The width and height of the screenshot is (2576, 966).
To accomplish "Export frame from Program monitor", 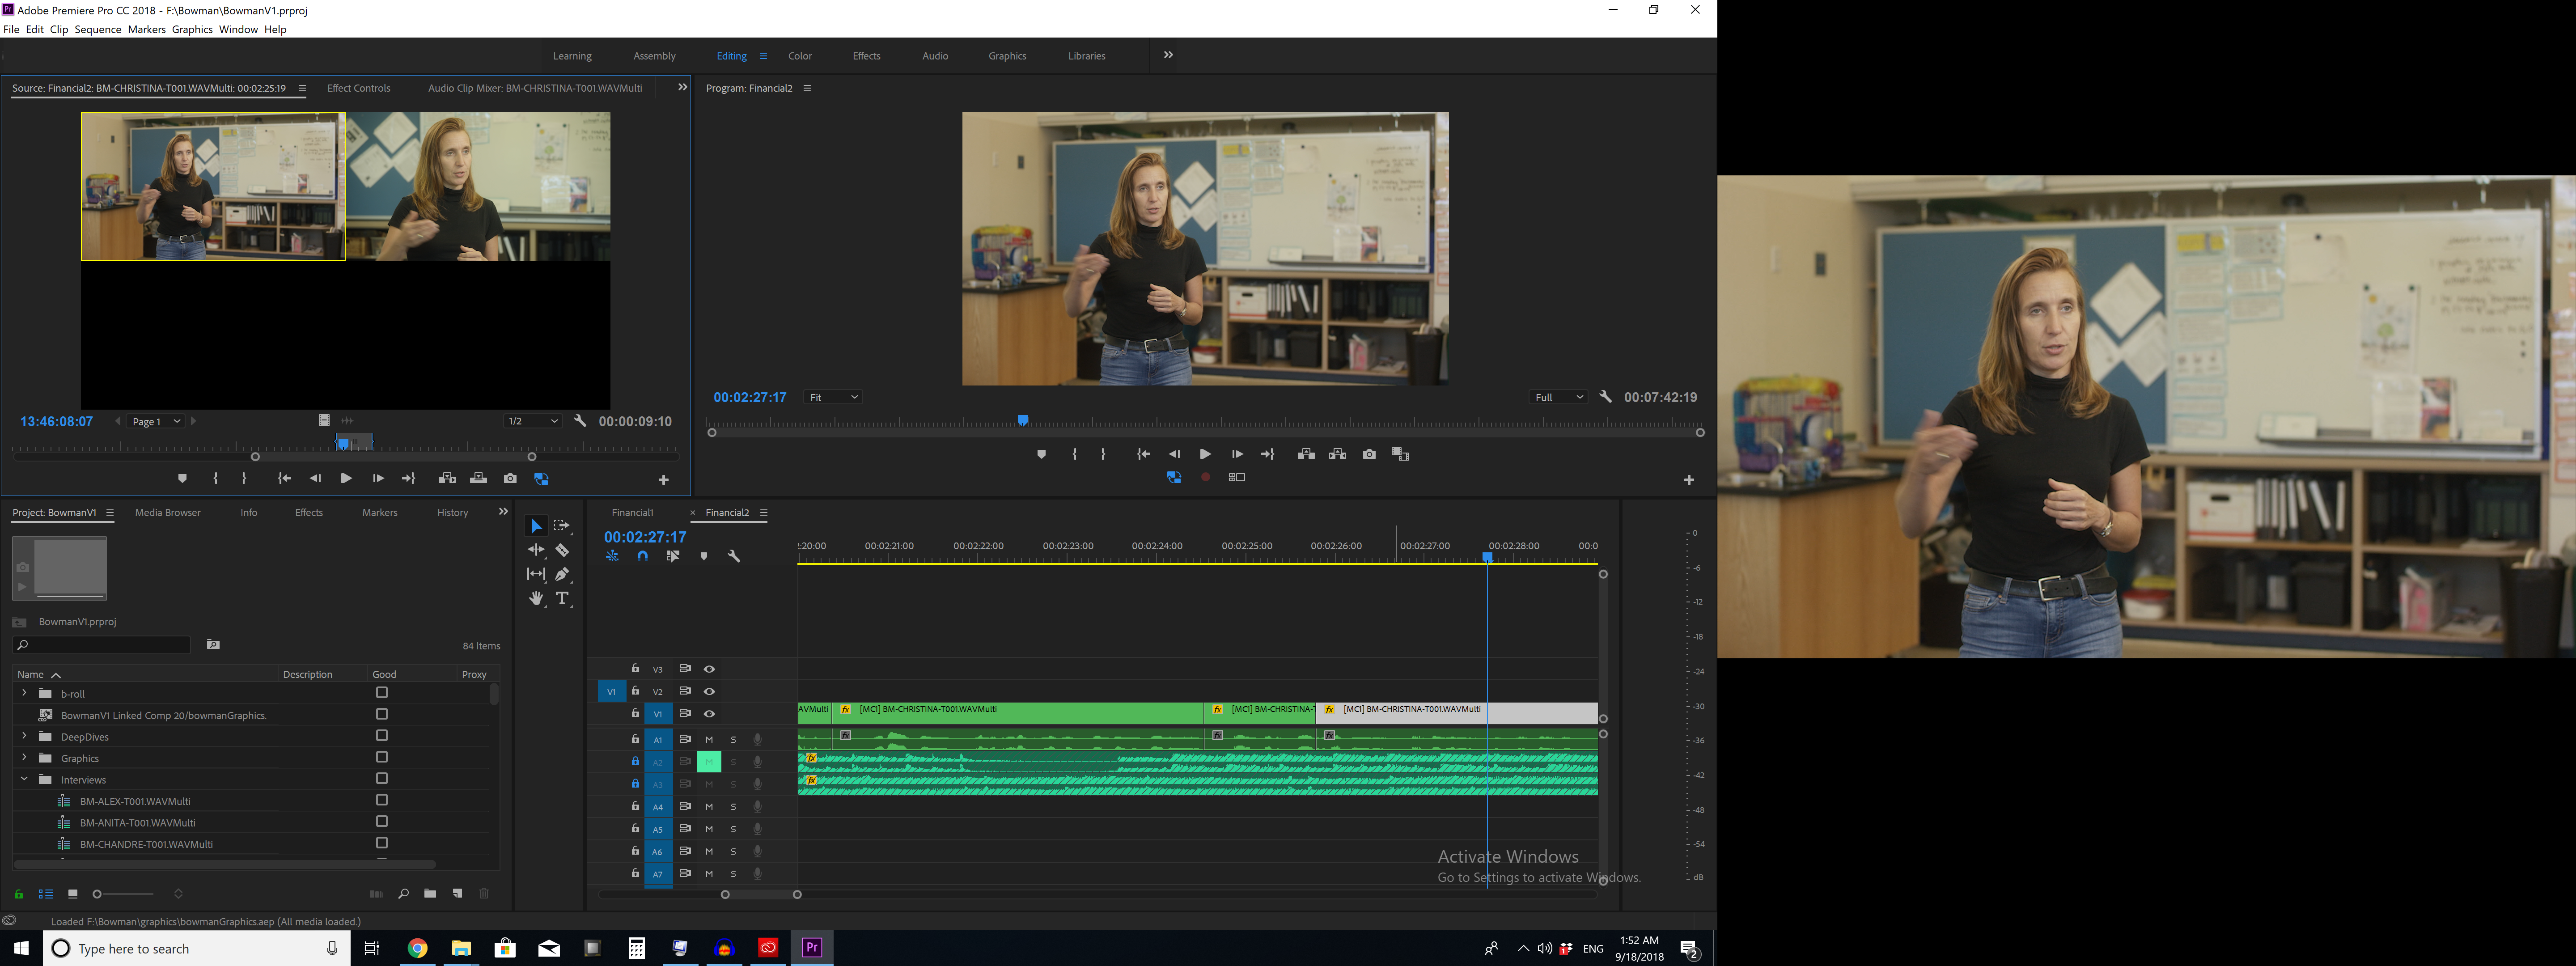I will tap(1369, 454).
